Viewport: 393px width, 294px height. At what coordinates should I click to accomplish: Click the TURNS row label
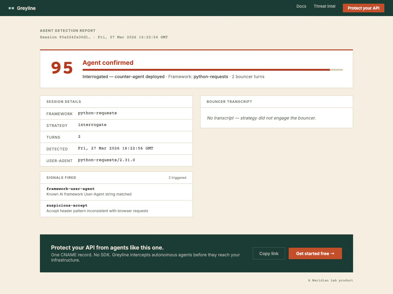[53, 137]
